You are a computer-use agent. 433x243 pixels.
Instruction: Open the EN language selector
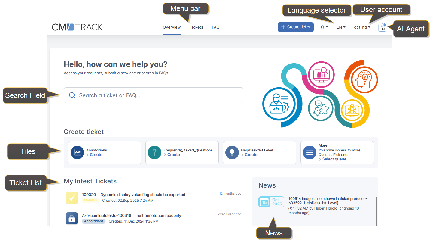coord(341,27)
